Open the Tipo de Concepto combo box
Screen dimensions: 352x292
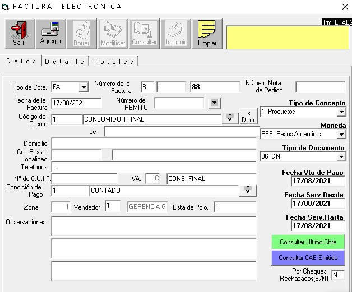pos(341,112)
